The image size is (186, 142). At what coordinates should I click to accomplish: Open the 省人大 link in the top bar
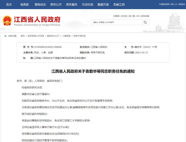(174, 4)
